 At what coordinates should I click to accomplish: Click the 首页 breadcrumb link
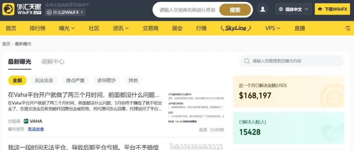[x=6, y=44]
